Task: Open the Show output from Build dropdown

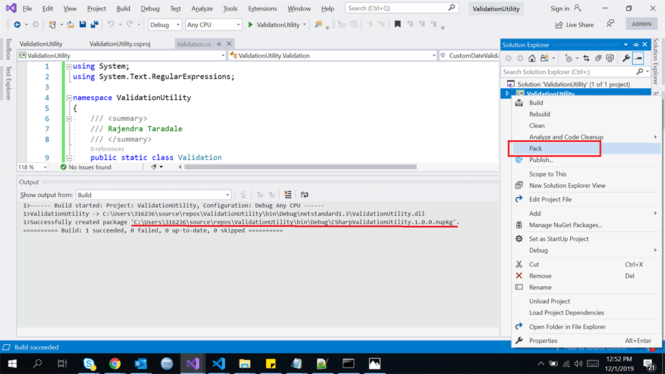Action: pyautogui.click(x=153, y=195)
